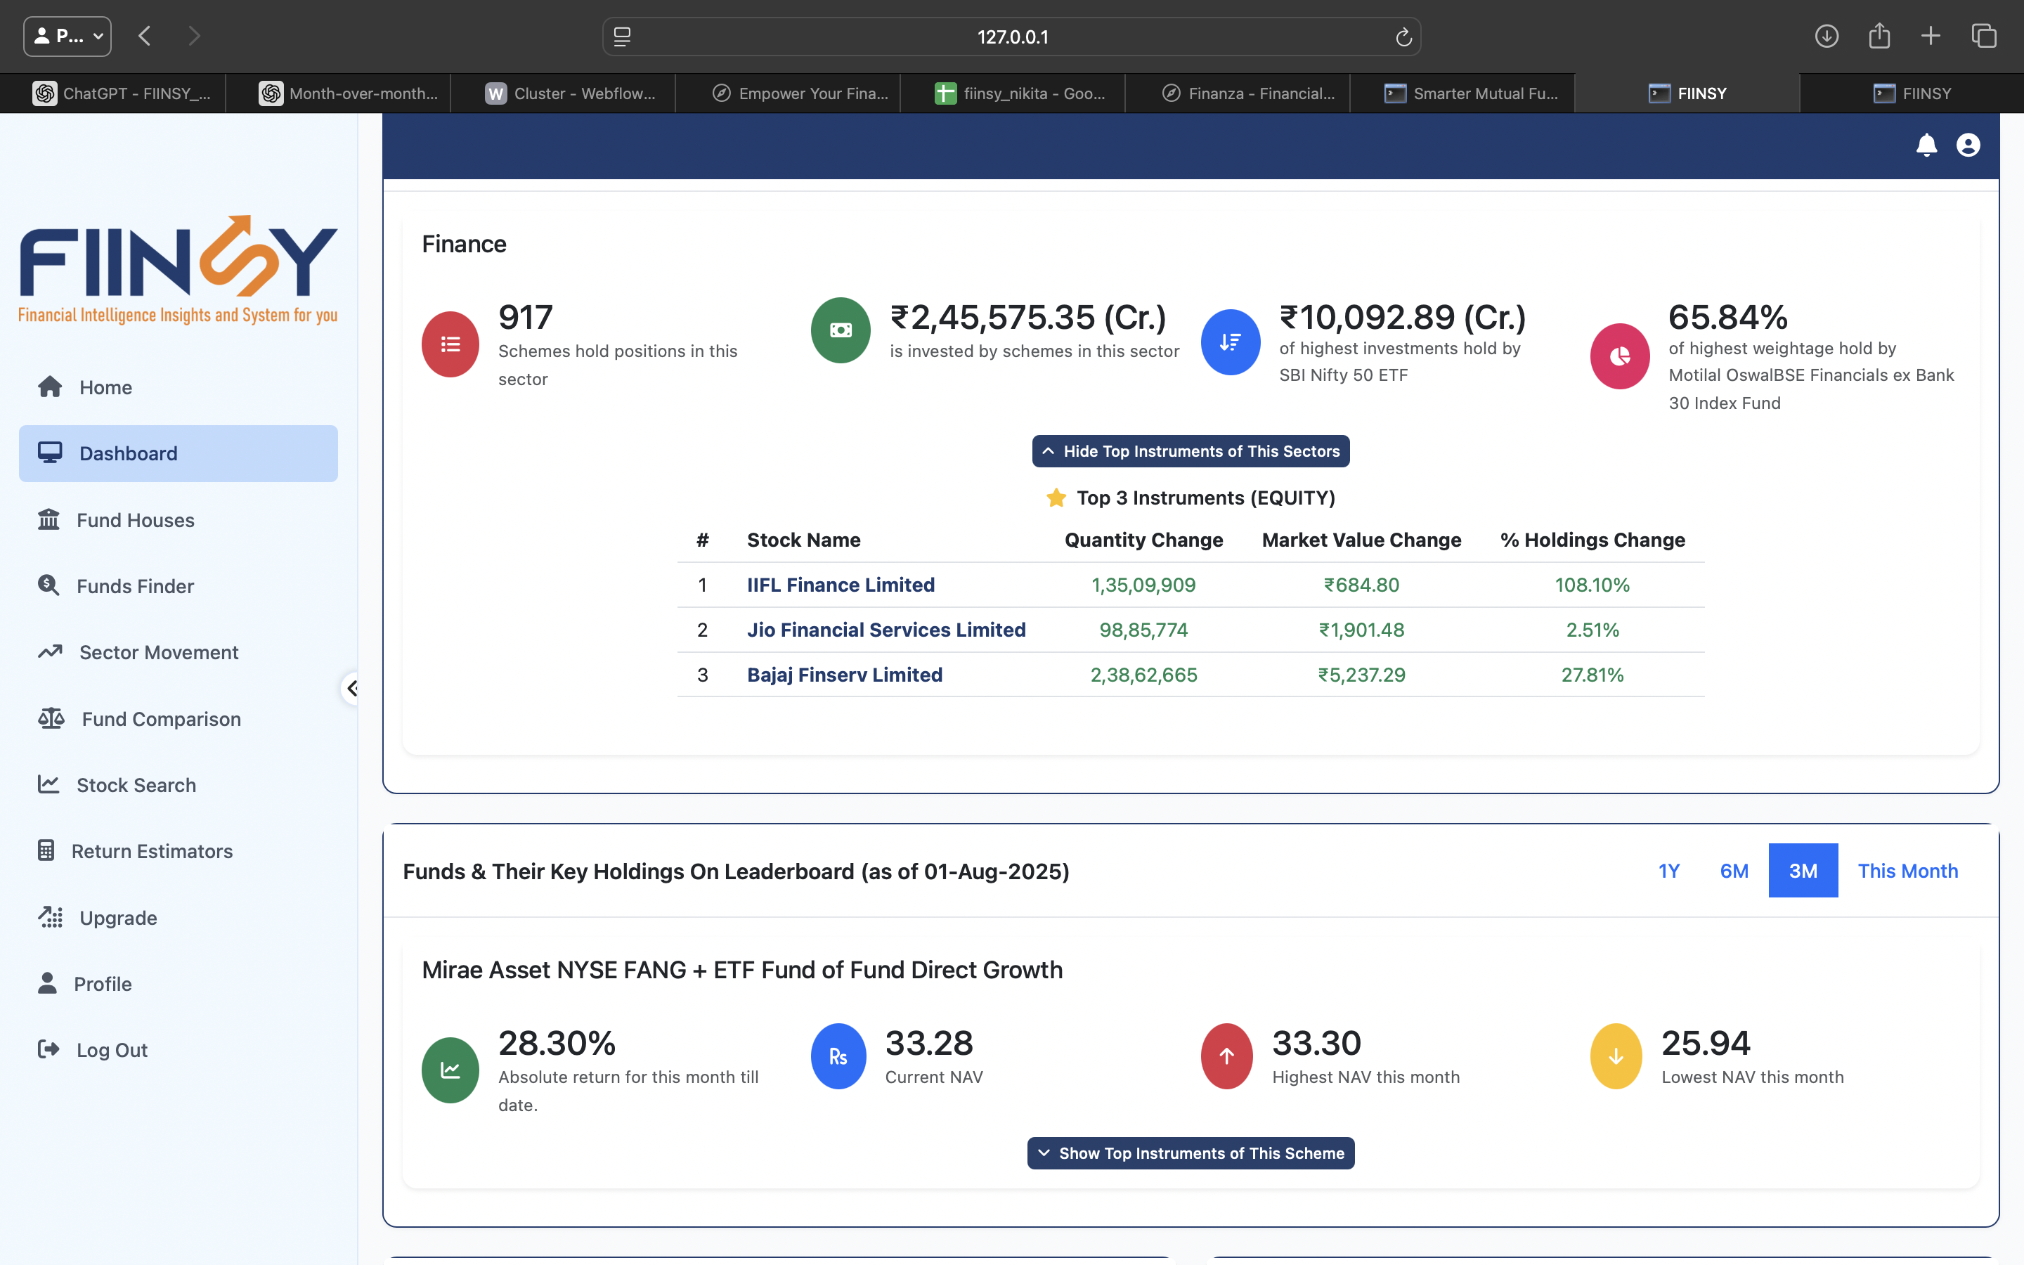Click the Finance sector heading
This screenshot has height=1265, width=2024.
464,243
